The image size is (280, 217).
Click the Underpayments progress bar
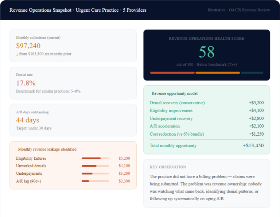[x=95, y=174]
